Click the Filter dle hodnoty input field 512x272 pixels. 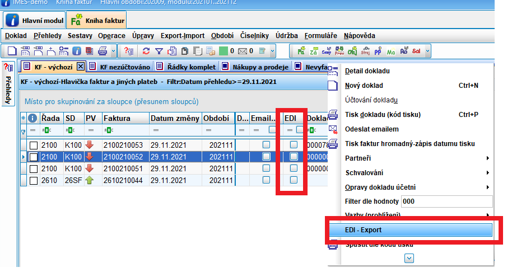(x=446, y=201)
